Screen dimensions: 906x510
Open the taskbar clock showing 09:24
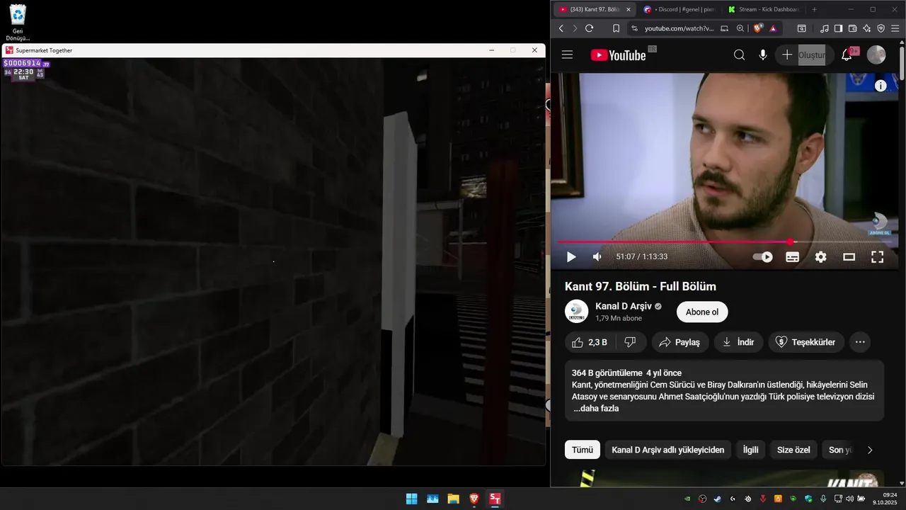tap(886, 499)
